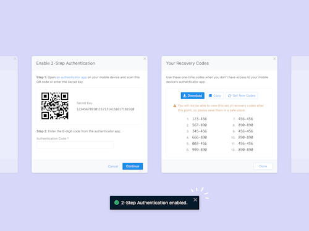Select recovery code 345-456
309x231 pixels.
pyautogui.click(x=200, y=131)
